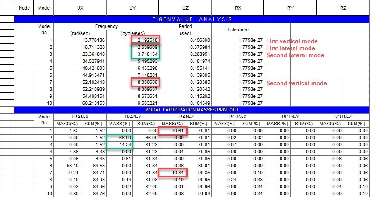The width and height of the screenshot is (370, 197).
Task: Click the ROTN-Z group header
Action: tap(343, 117)
